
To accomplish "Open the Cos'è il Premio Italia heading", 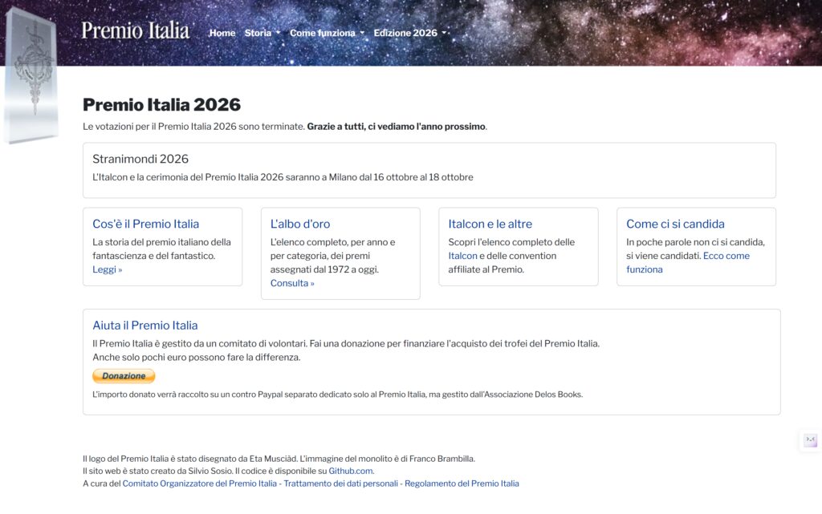I will (146, 224).
